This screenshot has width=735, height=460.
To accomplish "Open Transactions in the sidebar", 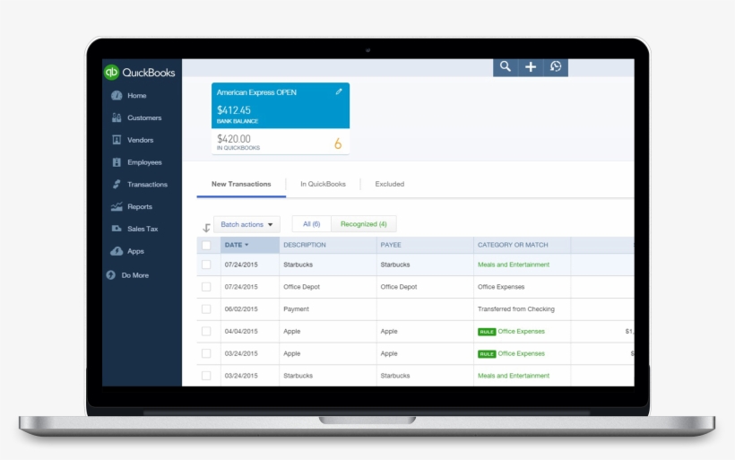I will pyautogui.click(x=147, y=185).
